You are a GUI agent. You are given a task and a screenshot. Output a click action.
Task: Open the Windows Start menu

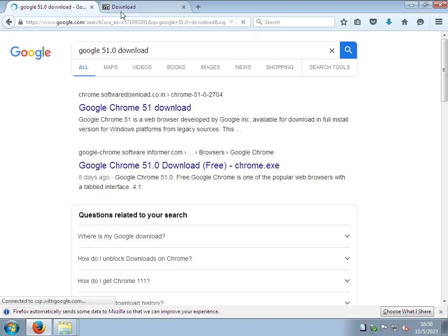12,327
